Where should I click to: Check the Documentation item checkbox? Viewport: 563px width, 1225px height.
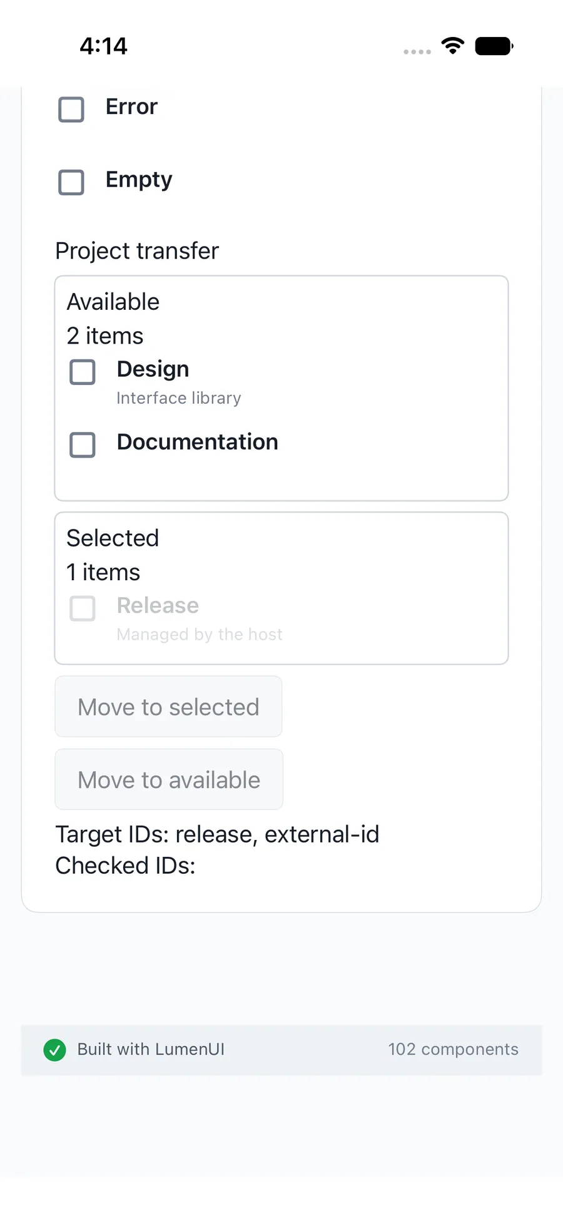point(83,444)
